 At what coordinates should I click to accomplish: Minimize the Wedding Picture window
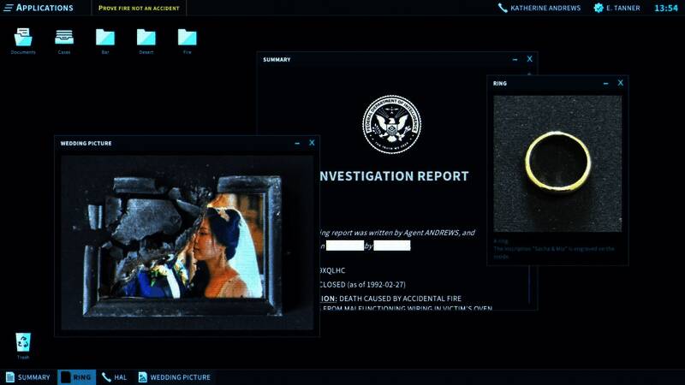point(296,143)
